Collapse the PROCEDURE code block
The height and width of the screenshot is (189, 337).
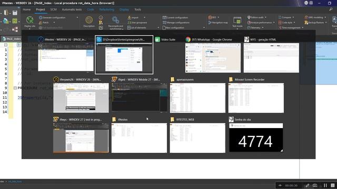15,88
